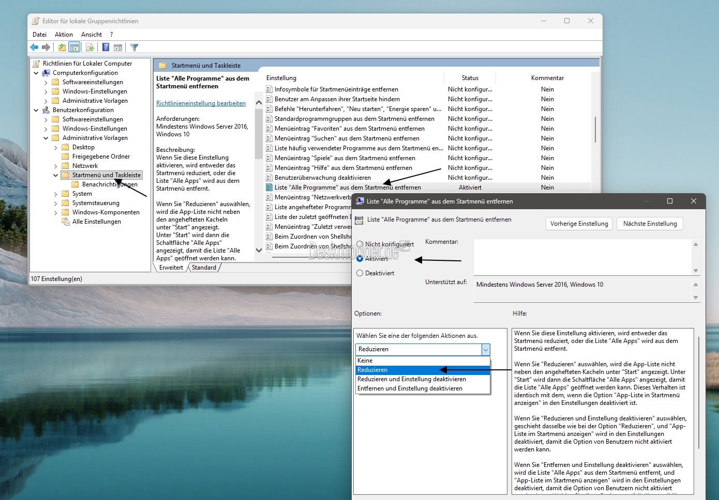Click the folder Up one level icon

(62, 48)
